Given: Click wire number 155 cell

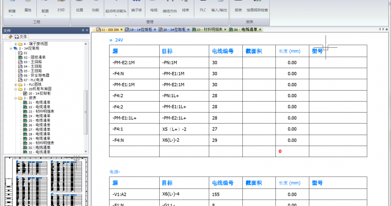Looking at the screenshot, I should point(226,194).
